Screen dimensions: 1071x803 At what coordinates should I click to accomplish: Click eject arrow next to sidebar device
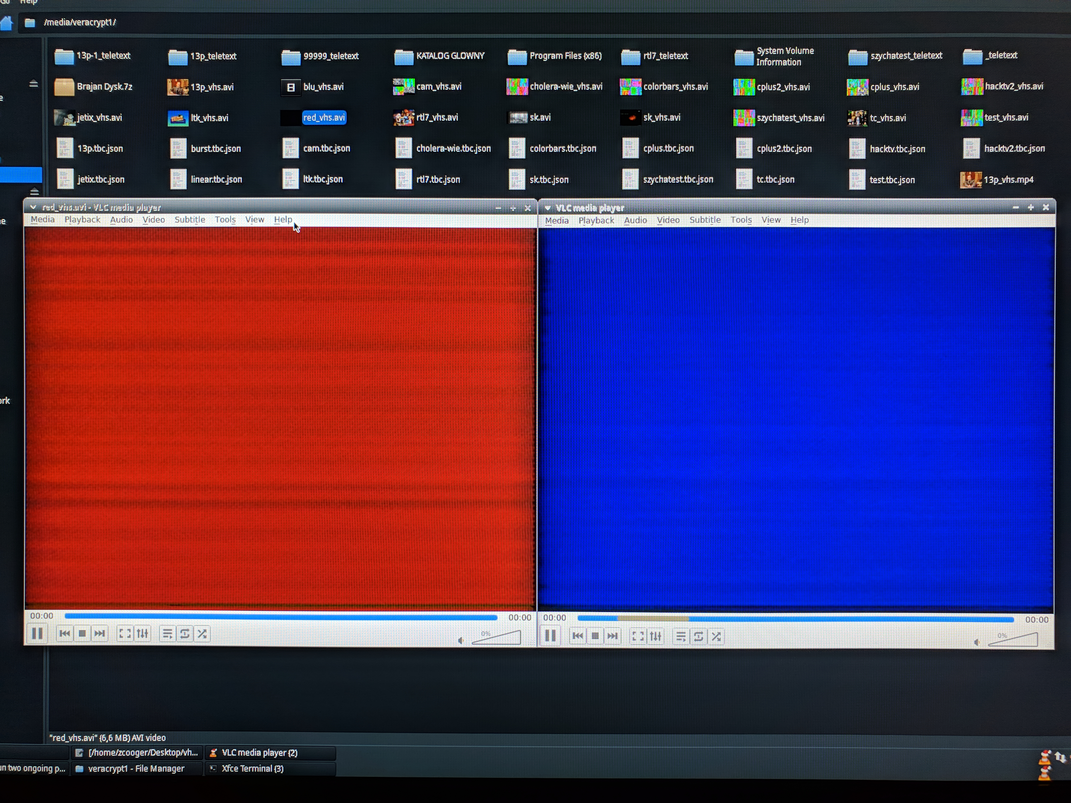pos(33,84)
